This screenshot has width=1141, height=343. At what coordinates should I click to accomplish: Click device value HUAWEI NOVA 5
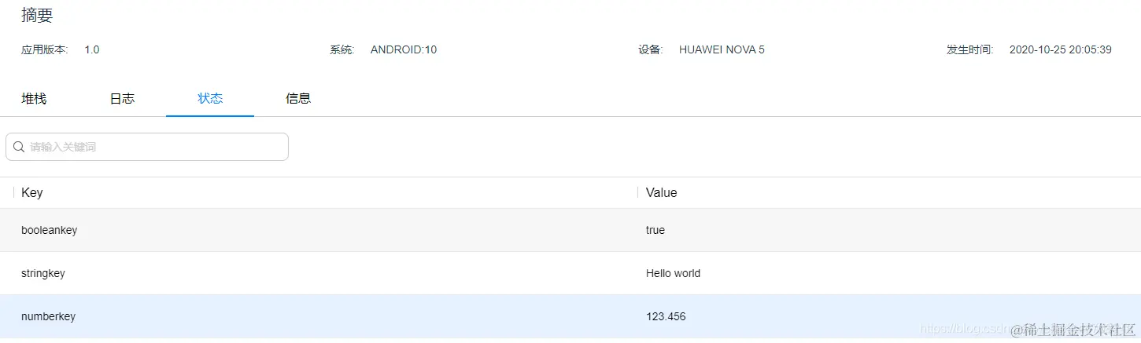(722, 49)
